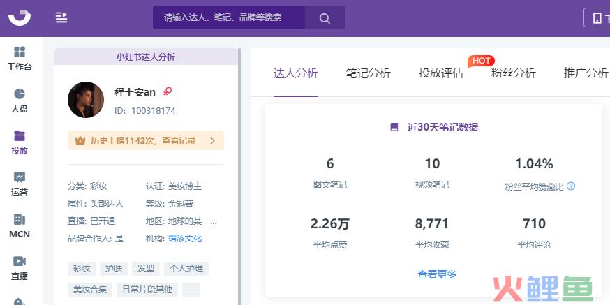
Task: Switch to the 投放评估 tab
Action: coord(441,73)
